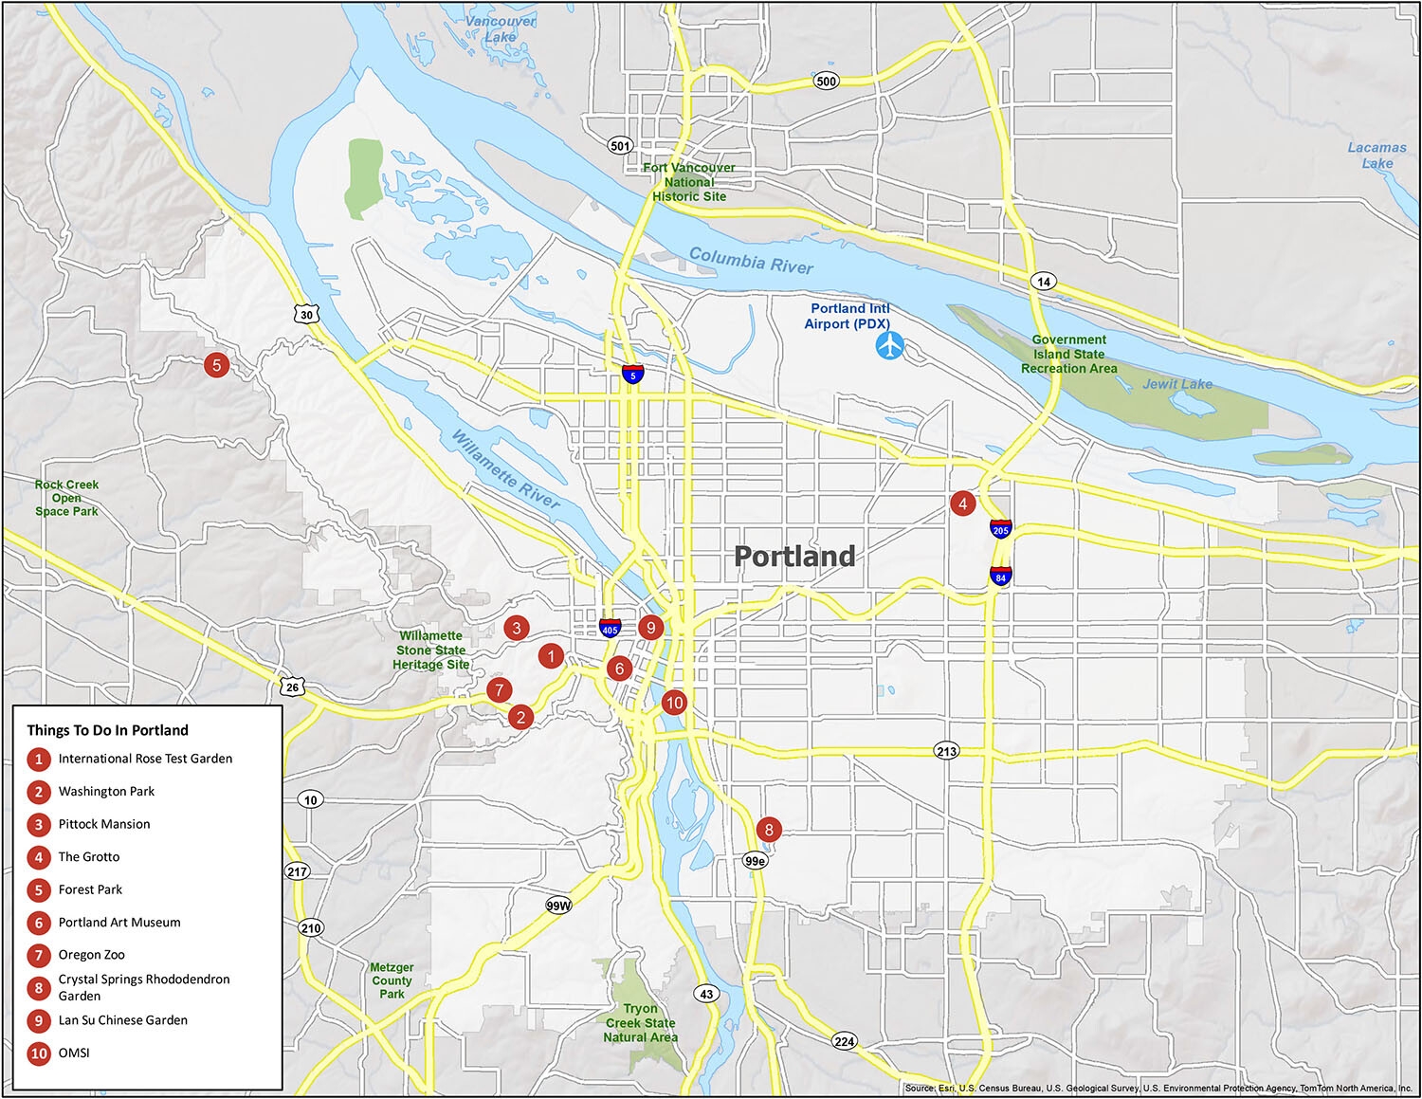1422x1099 pixels.
Task: Select marker 7 for Oregon Zoo
Action: click(x=499, y=691)
